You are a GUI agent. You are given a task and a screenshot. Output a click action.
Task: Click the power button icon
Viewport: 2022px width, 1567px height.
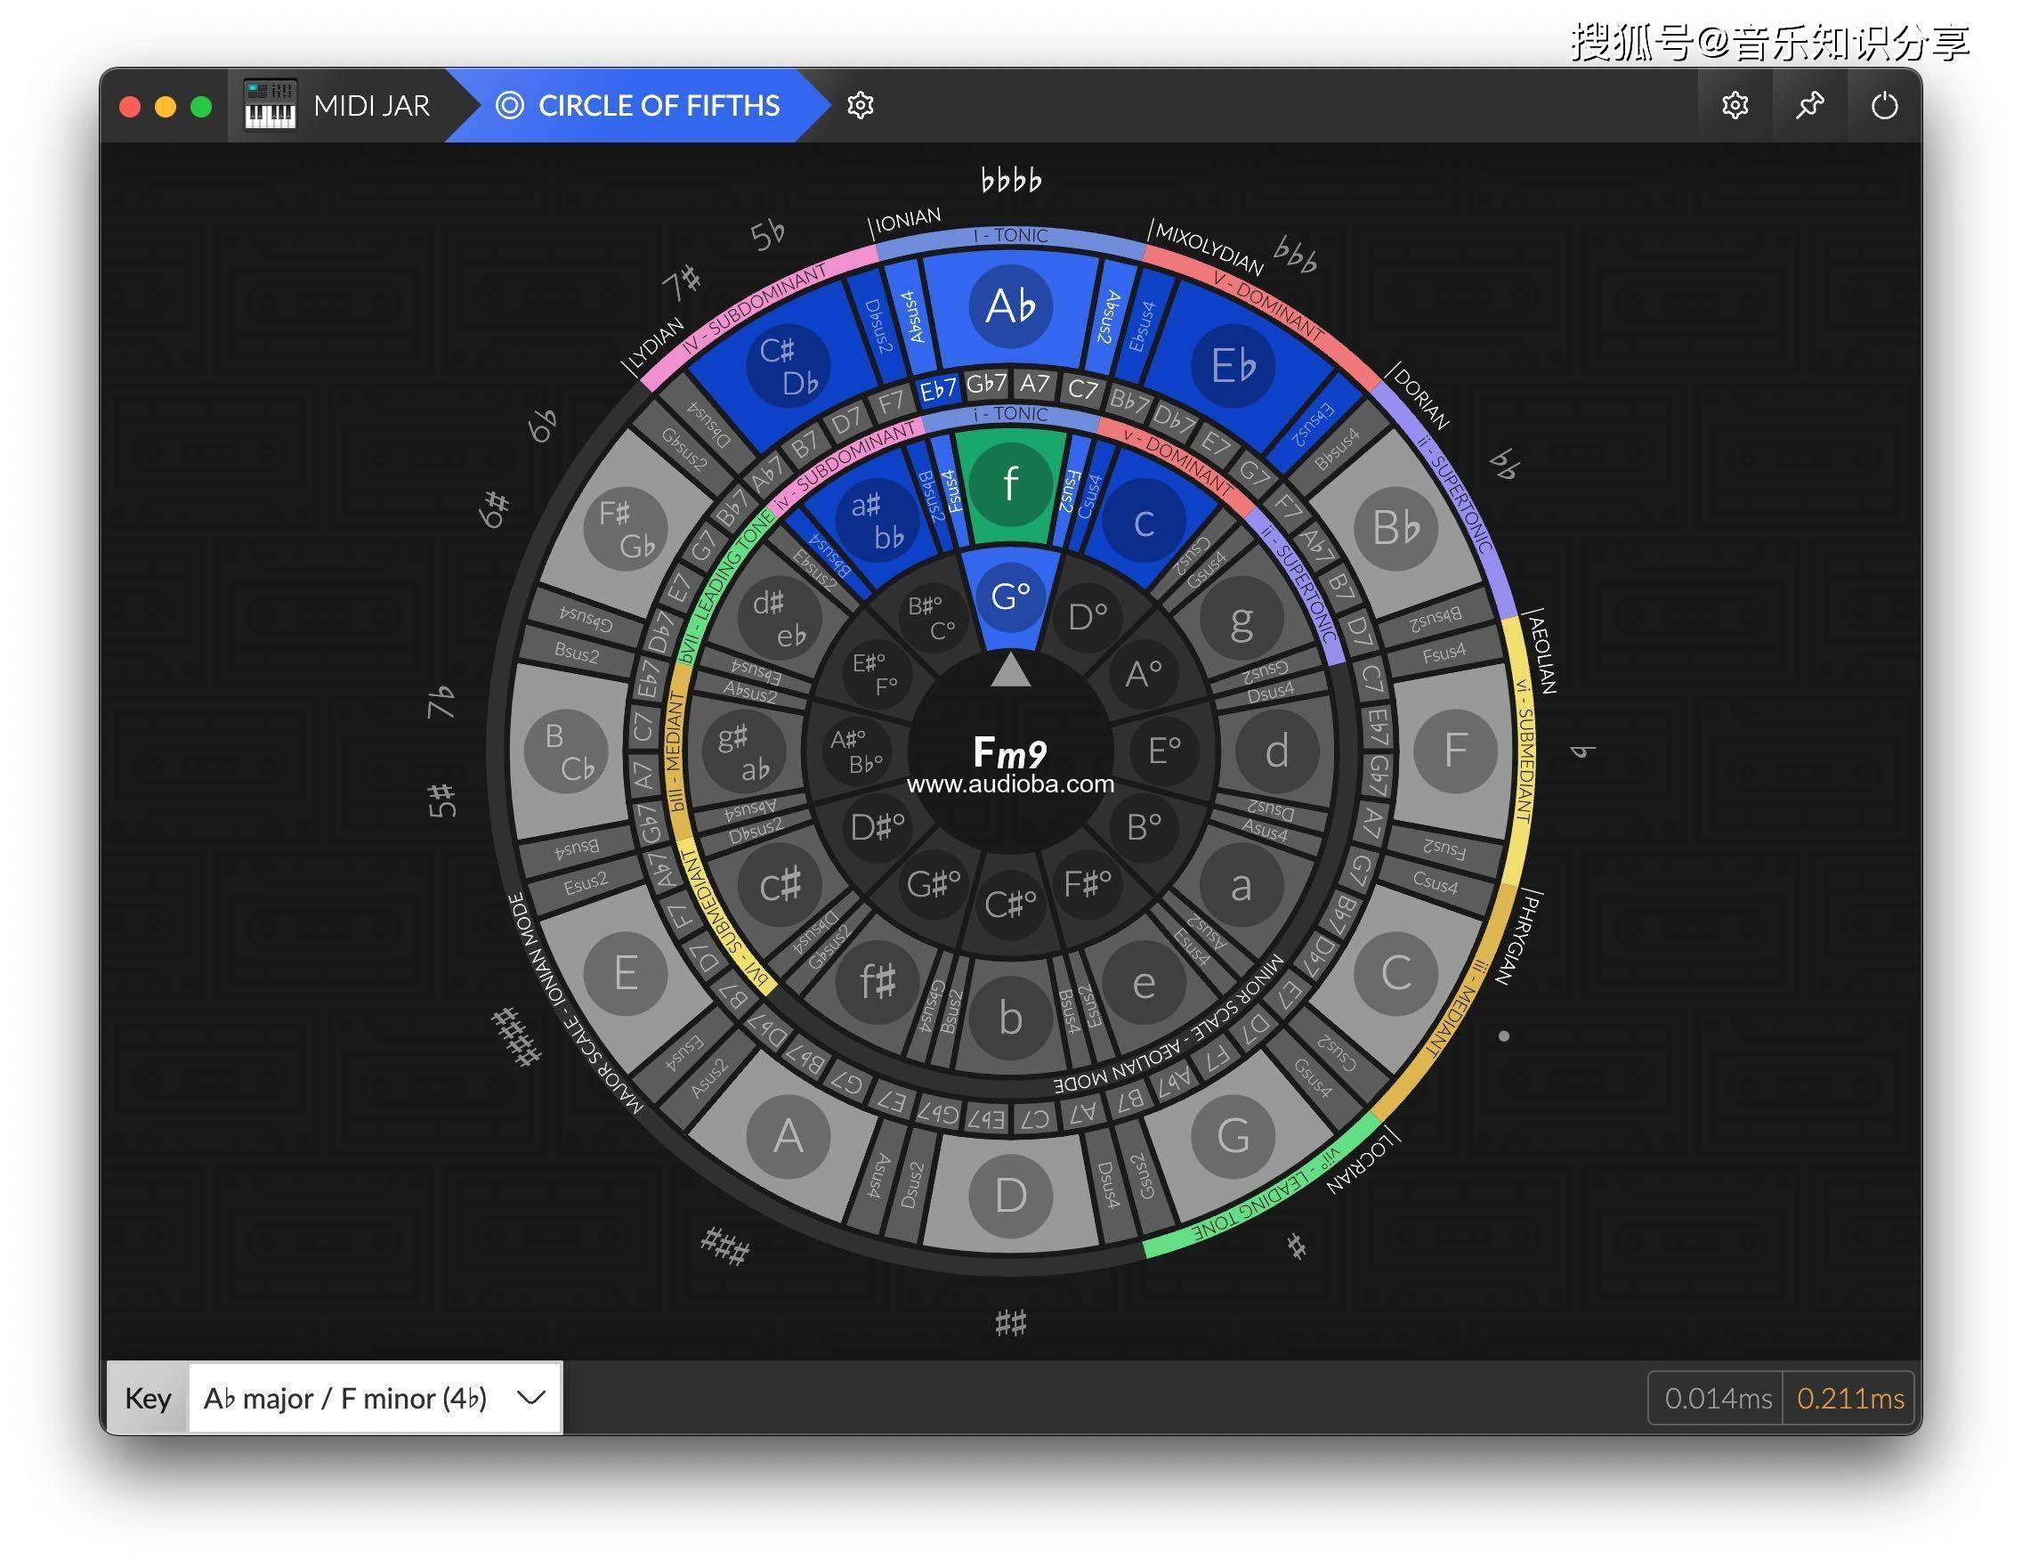coord(1884,106)
